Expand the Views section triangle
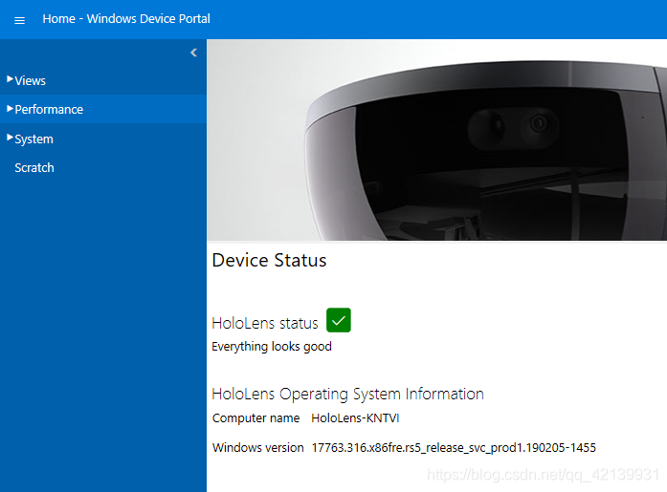The height and width of the screenshot is (492, 667). [x=11, y=79]
